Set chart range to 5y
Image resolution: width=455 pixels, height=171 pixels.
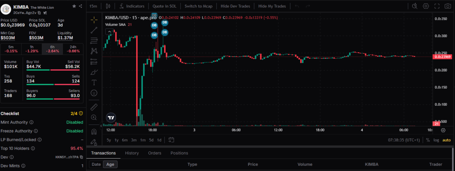[109, 140]
